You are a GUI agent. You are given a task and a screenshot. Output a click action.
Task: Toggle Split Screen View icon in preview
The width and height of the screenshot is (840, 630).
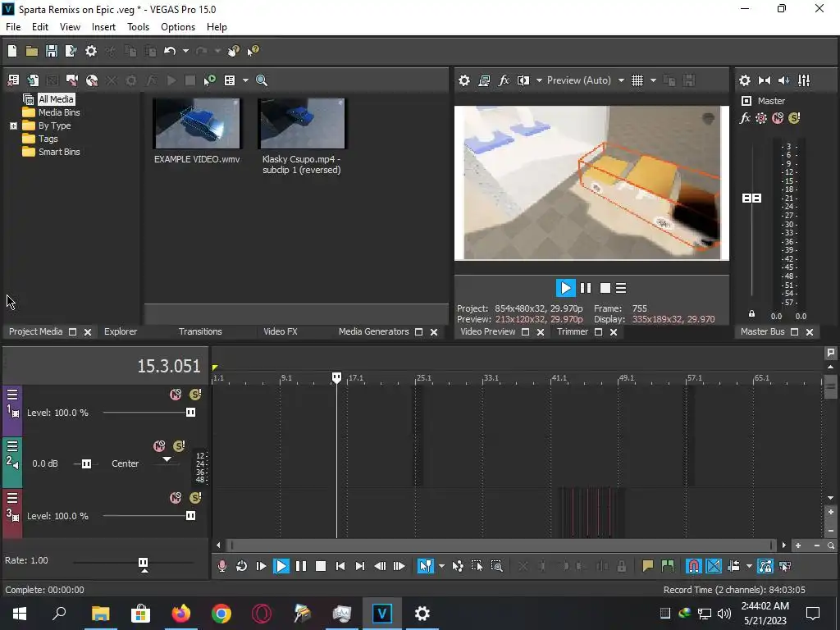pyautogui.click(x=523, y=80)
